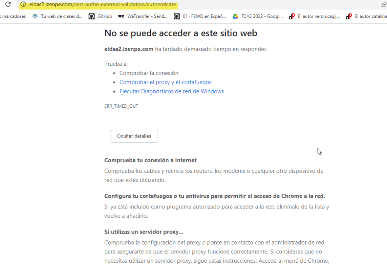The height and width of the screenshot is (265, 387).
Task: Click the GitHub bookmark's octocat icon
Action: 92,16
